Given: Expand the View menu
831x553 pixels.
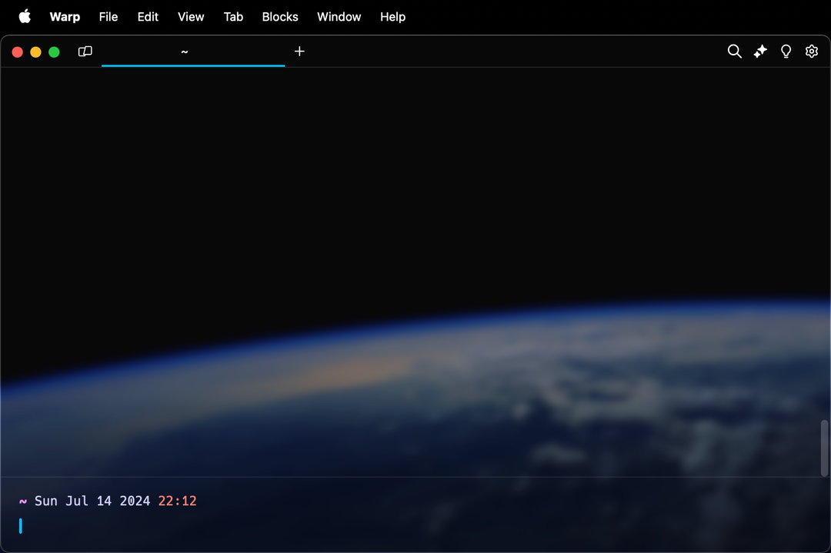Looking at the screenshot, I should point(191,17).
